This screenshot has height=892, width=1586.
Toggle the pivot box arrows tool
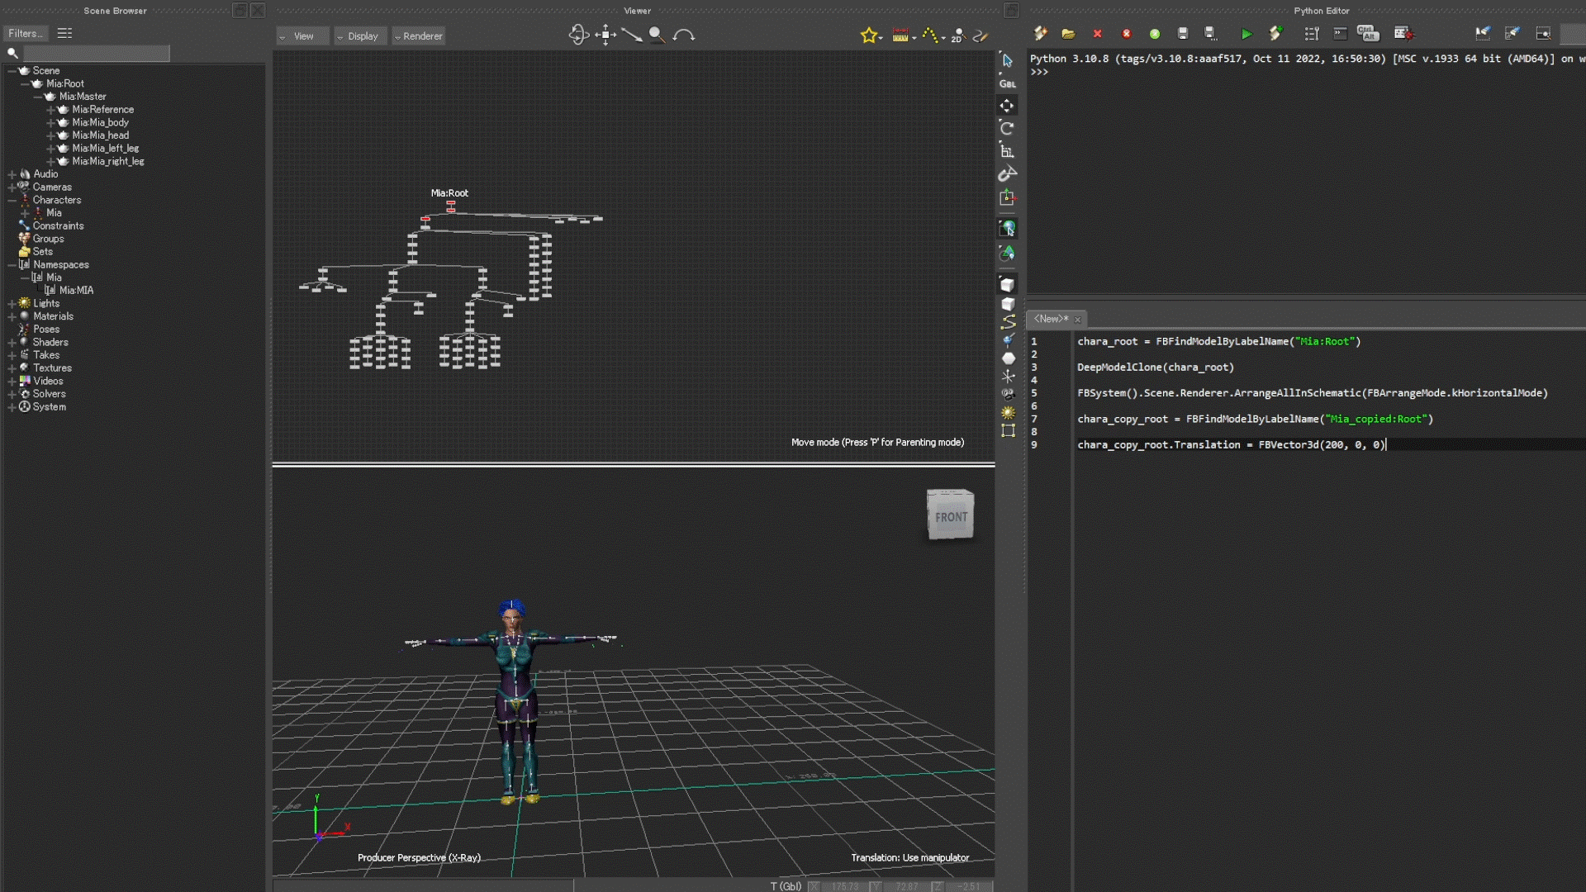[x=1007, y=197]
